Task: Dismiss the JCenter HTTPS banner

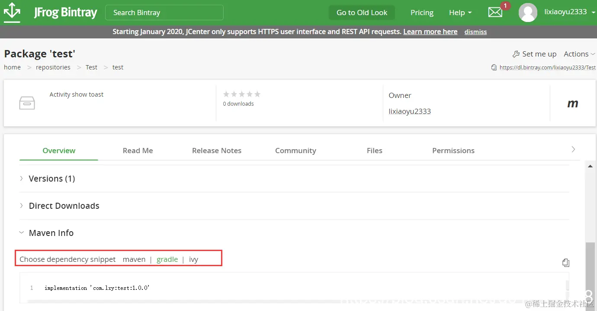Action: coord(475,32)
